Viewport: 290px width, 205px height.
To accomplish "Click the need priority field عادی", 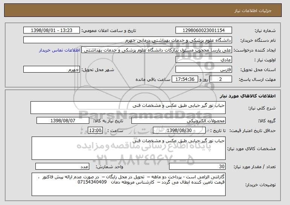I will (204, 60).
